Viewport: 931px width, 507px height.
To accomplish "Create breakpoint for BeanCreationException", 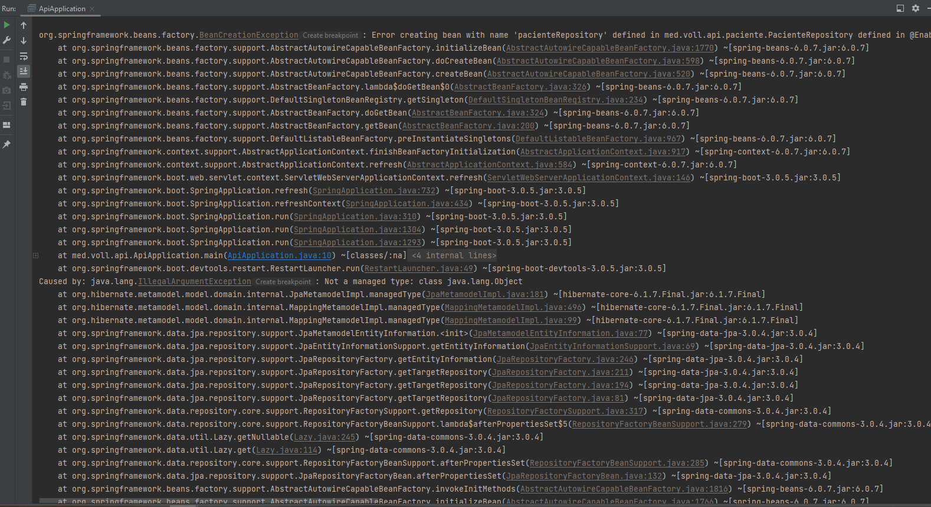I will 330,35.
